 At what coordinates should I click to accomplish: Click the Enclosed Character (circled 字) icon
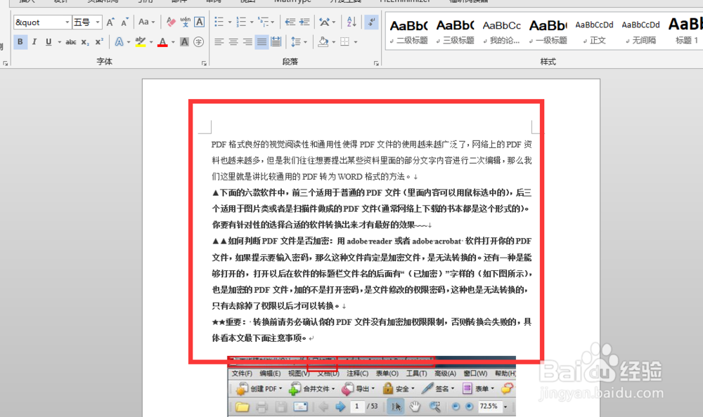(x=199, y=42)
